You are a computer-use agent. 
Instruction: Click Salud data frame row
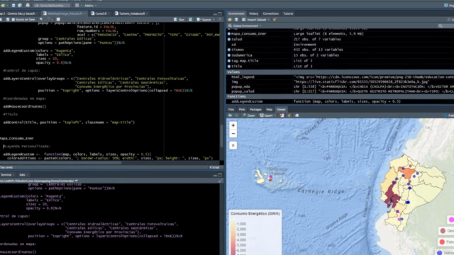point(340,40)
